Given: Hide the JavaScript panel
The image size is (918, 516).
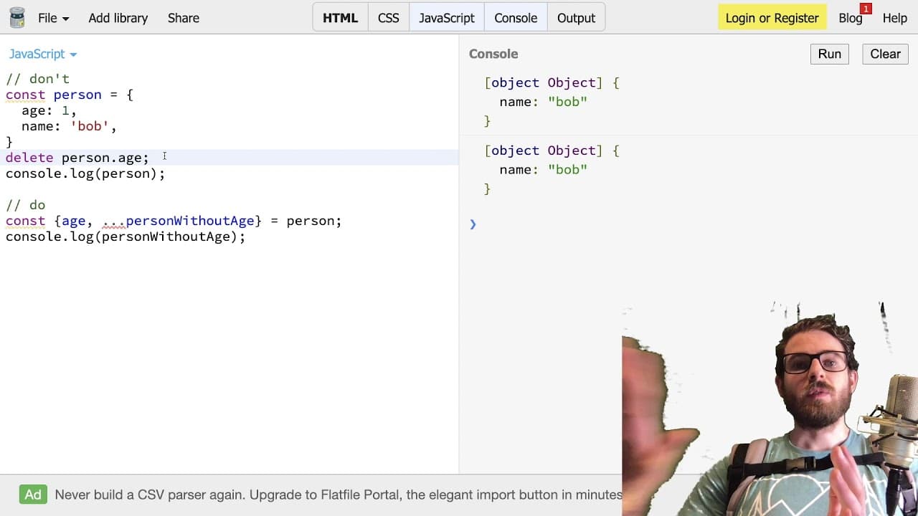Looking at the screenshot, I should pyautogui.click(x=447, y=18).
